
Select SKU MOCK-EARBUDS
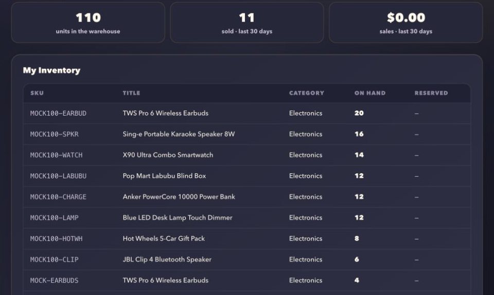pos(54,281)
